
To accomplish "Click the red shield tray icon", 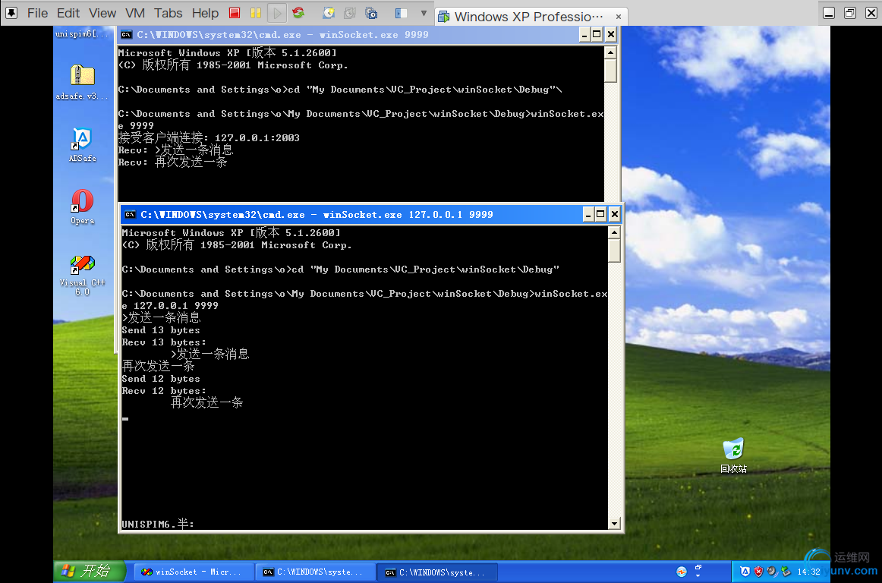I will coord(759,572).
